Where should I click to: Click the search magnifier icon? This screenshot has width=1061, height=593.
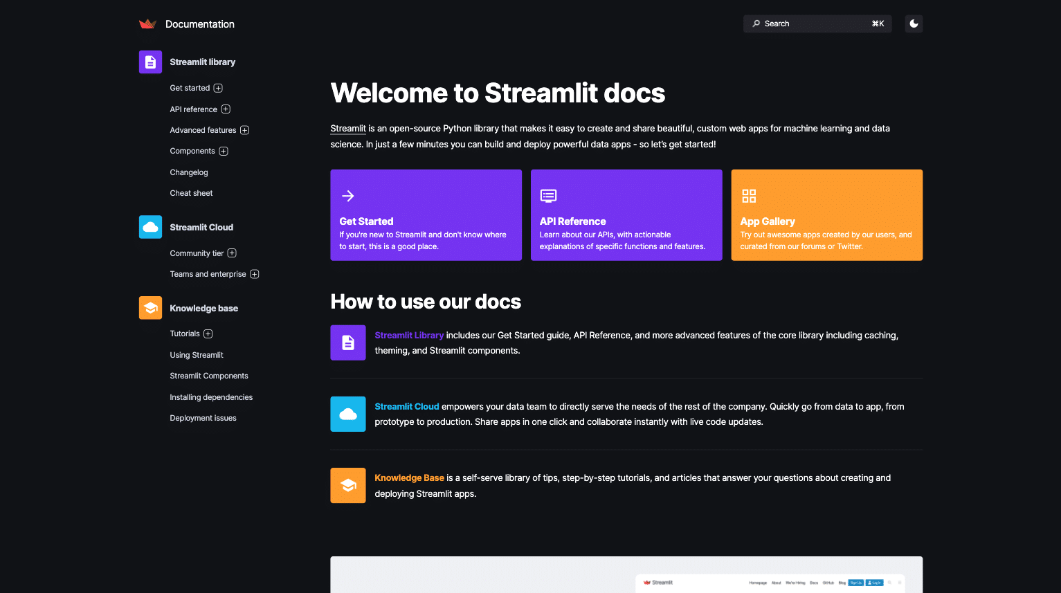(x=756, y=24)
